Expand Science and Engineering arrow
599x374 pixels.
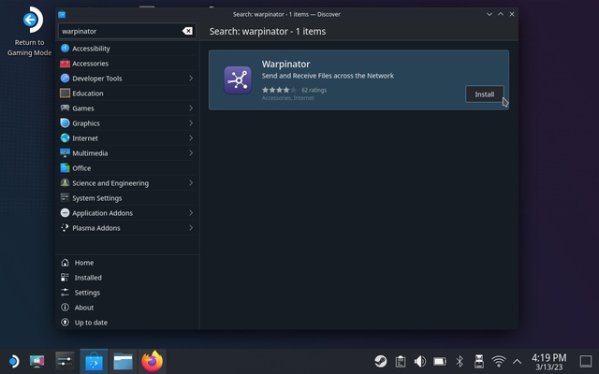[191, 183]
